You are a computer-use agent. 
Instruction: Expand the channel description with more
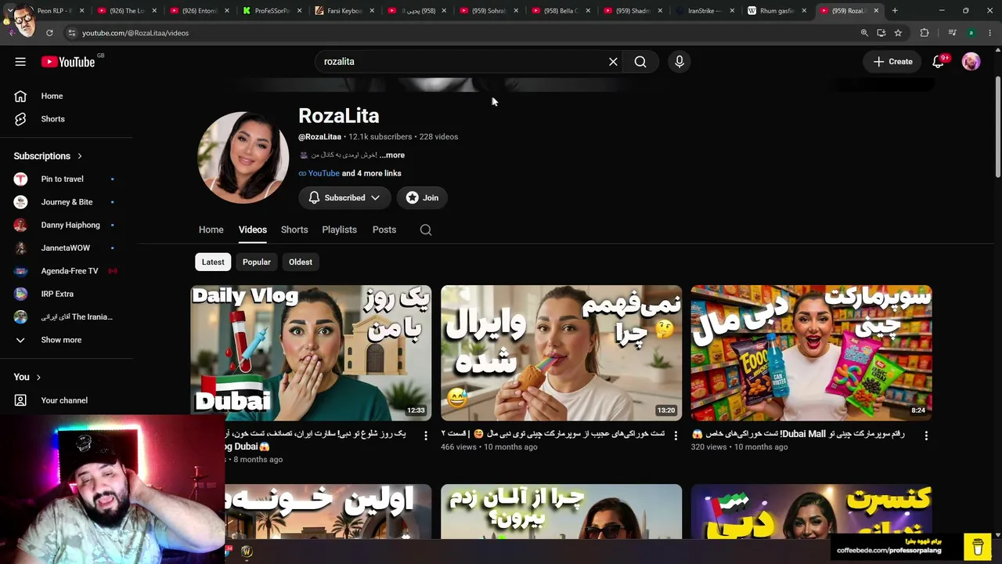coord(392,155)
